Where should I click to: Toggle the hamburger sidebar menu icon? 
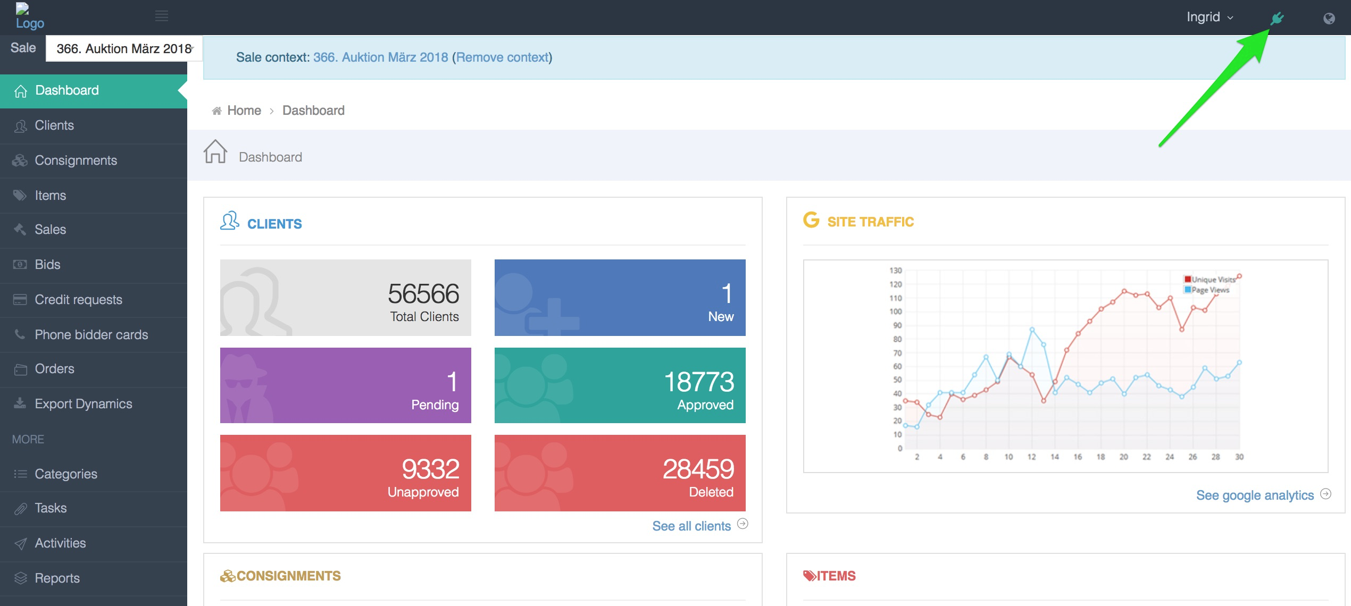click(162, 16)
